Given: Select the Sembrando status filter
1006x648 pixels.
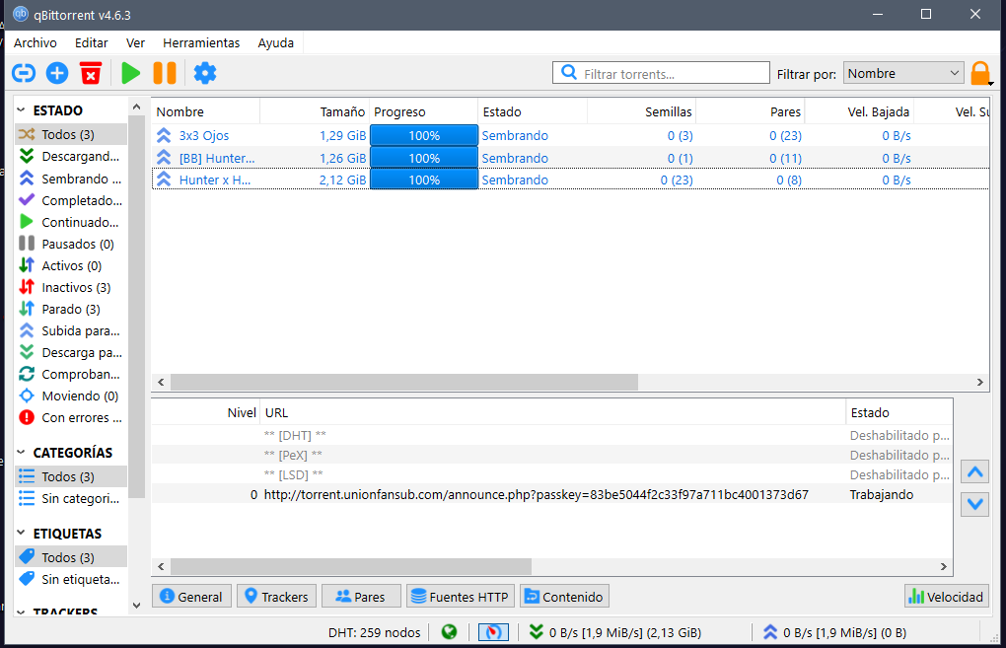Looking at the screenshot, I should [71, 179].
